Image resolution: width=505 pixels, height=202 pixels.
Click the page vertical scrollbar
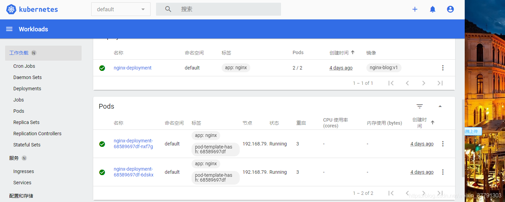coord(463,138)
